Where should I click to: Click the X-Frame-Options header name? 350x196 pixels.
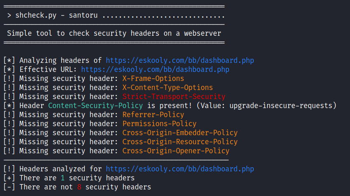pos(153,78)
